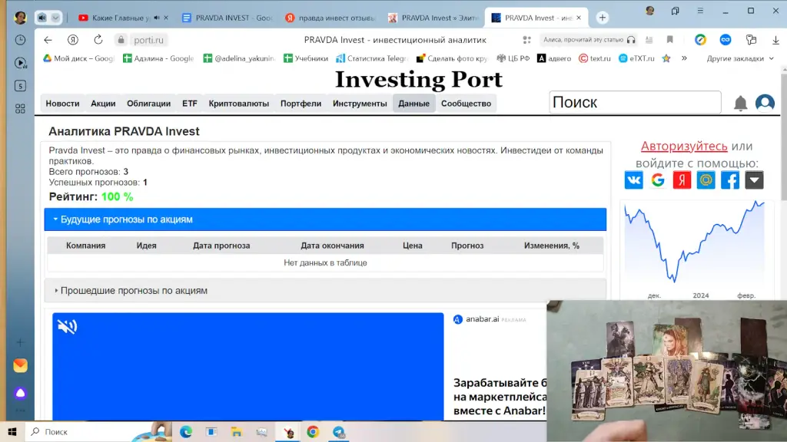Expand Прошедшие прогнозы по акциям section
The width and height of the screenshot is (787, 442).
325,291
